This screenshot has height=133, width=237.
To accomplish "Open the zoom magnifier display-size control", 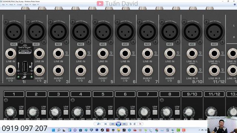I will pyautogui.click(x=99, y=124).
